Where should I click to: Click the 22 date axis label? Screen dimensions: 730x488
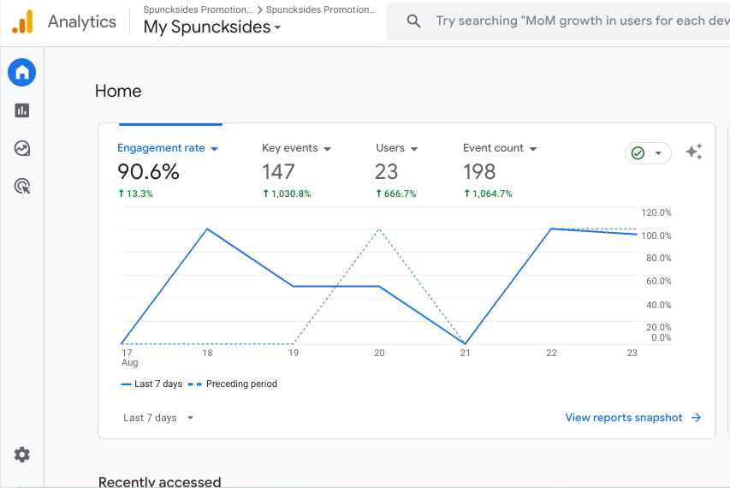point(551,353)
